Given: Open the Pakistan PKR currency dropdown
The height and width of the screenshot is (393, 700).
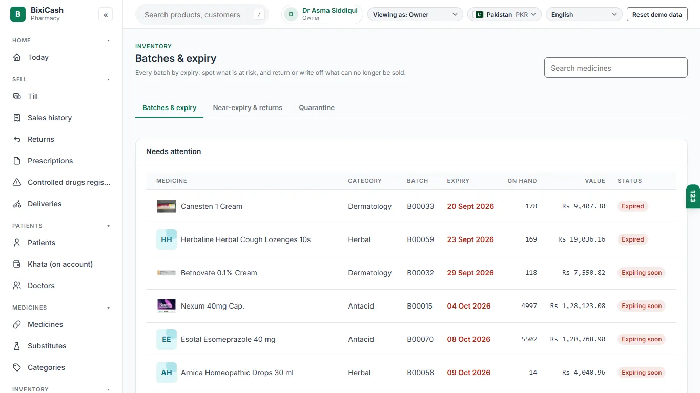Looking at the screenshot, I should click(x=505, y=15).
